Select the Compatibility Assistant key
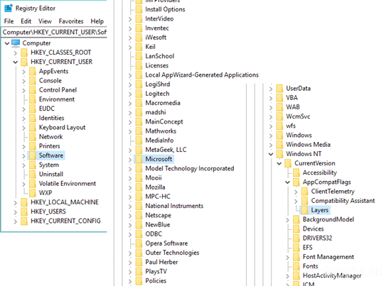 343,201
